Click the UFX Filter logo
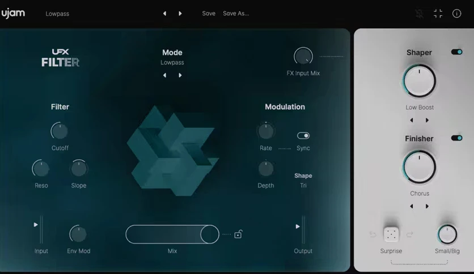The image size is (474, 274). [60, 58]
